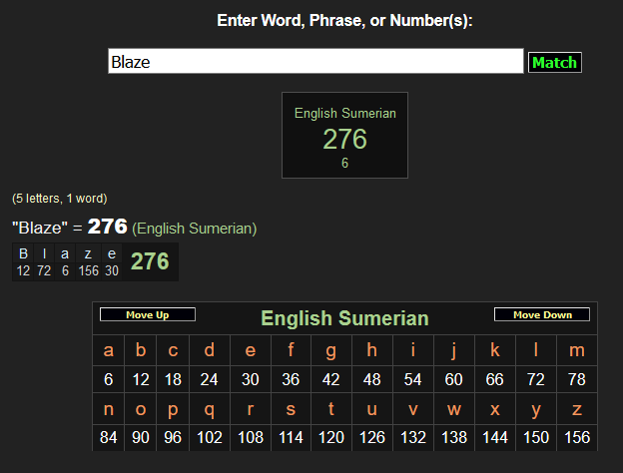Click letter 'n' in the cipher chart
Image resolution: width=623 pixels, height=473 pixels.
pyautogui.click(x=109, y=409)
